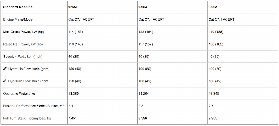Select the 122 (164) power cell
279x126 pixels.
[146, 32]
